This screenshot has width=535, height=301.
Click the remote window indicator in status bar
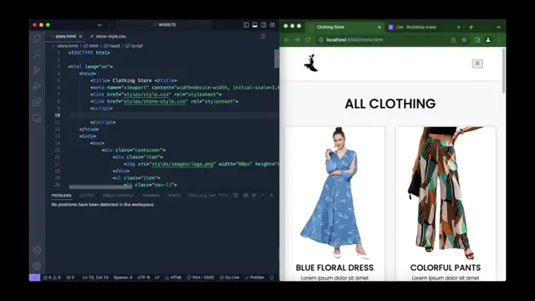coord(34,278)
